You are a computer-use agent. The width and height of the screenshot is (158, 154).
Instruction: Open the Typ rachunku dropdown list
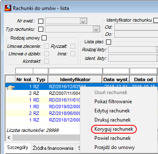[x=96, y=29]
